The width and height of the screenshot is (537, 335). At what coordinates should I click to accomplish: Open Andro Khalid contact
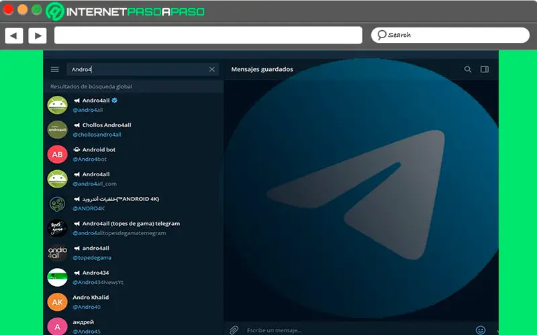pyautogui.click(x=134, y=302)
